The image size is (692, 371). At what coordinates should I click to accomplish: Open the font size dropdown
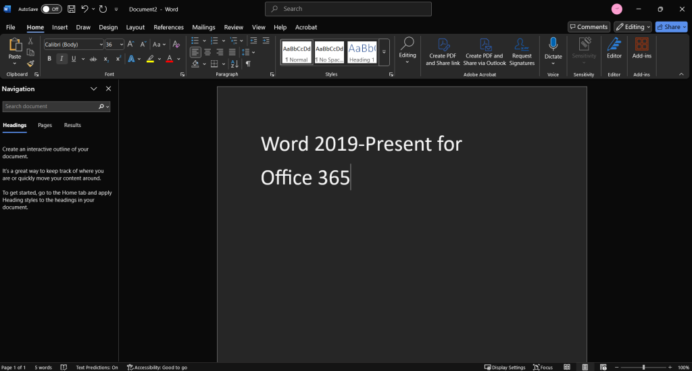122,45
